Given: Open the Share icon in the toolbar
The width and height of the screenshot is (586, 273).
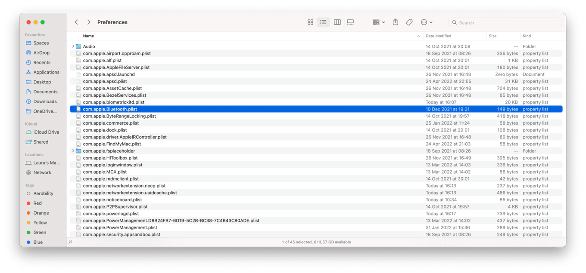Looking at the screenshot, I should tap(395, 22).
